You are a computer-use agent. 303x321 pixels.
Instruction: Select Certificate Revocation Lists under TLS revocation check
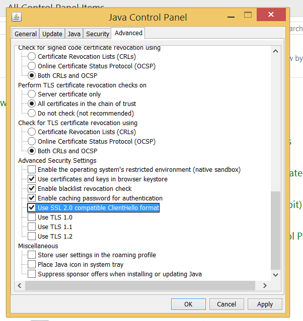32,132
